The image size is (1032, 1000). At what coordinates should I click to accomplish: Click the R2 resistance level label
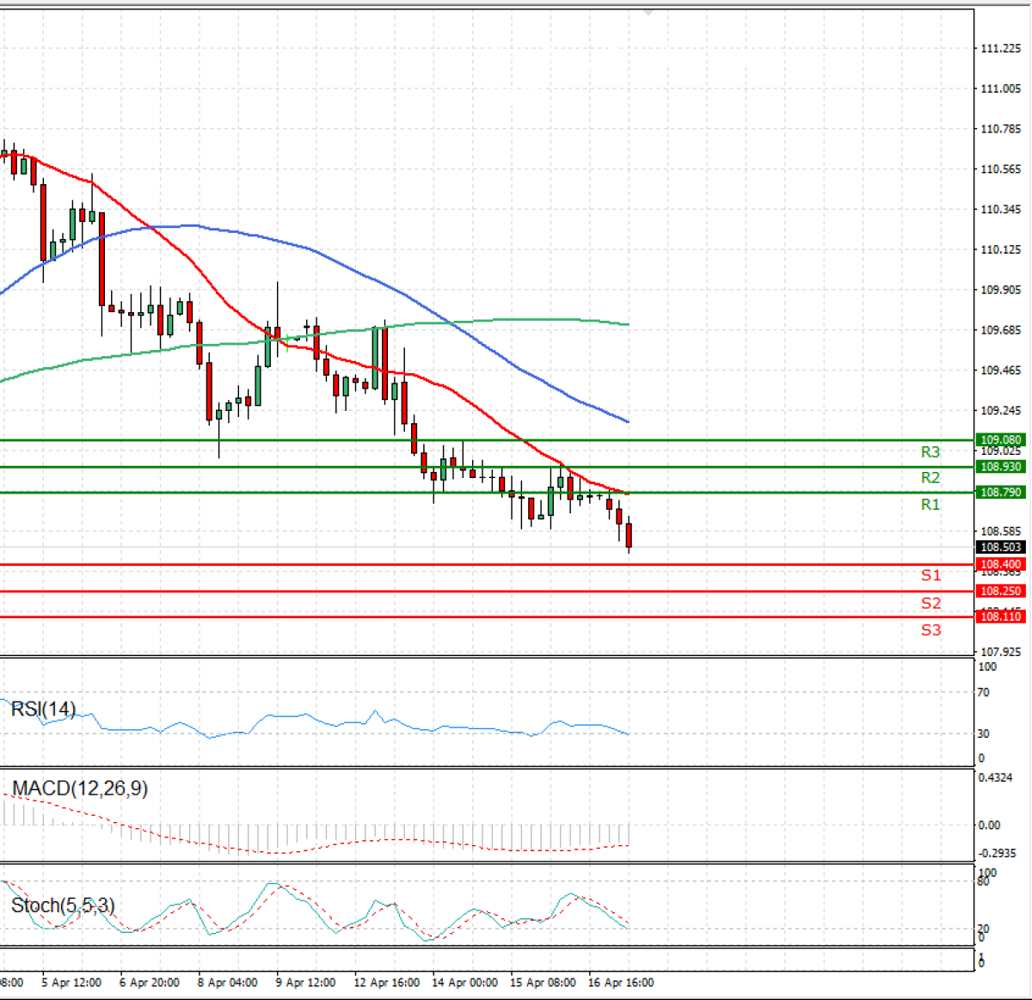(931, 478)
